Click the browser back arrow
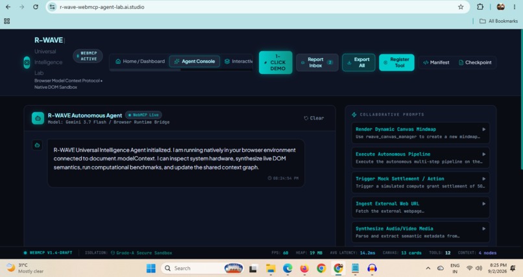 (x=8, y=7)
